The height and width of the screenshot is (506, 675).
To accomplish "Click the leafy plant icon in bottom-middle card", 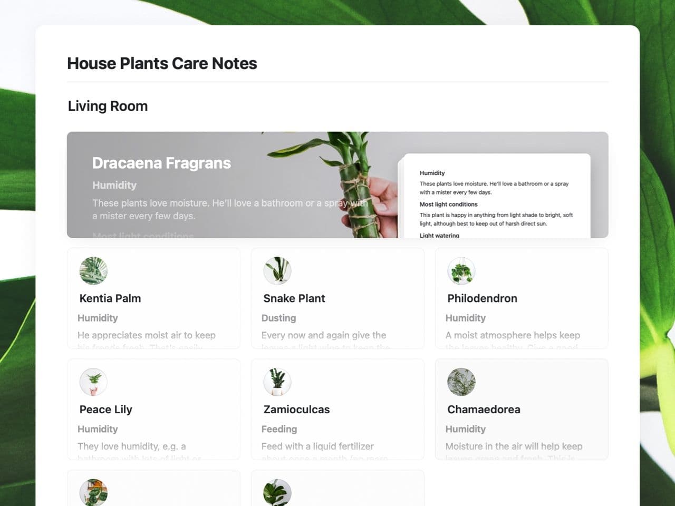I will [x=277, y=492].
